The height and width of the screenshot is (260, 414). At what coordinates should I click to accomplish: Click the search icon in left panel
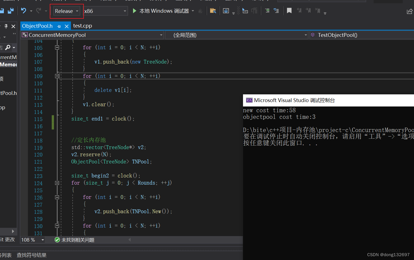(x=8, y=47)
